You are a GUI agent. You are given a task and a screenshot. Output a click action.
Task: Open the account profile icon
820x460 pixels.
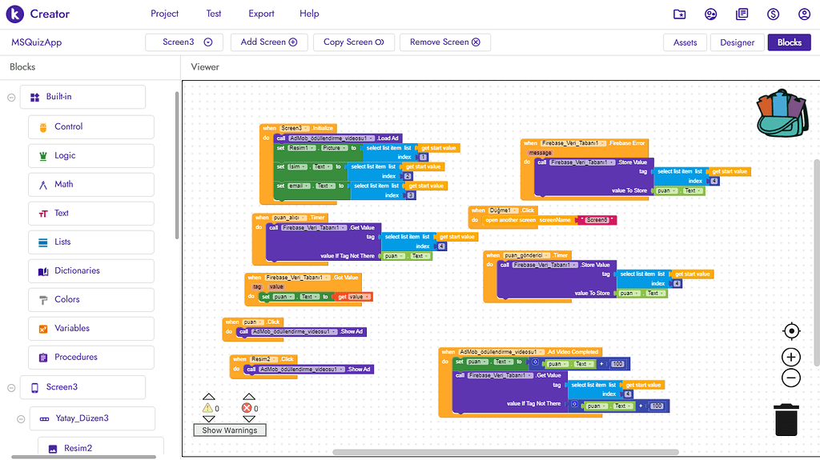coord(804,14)
